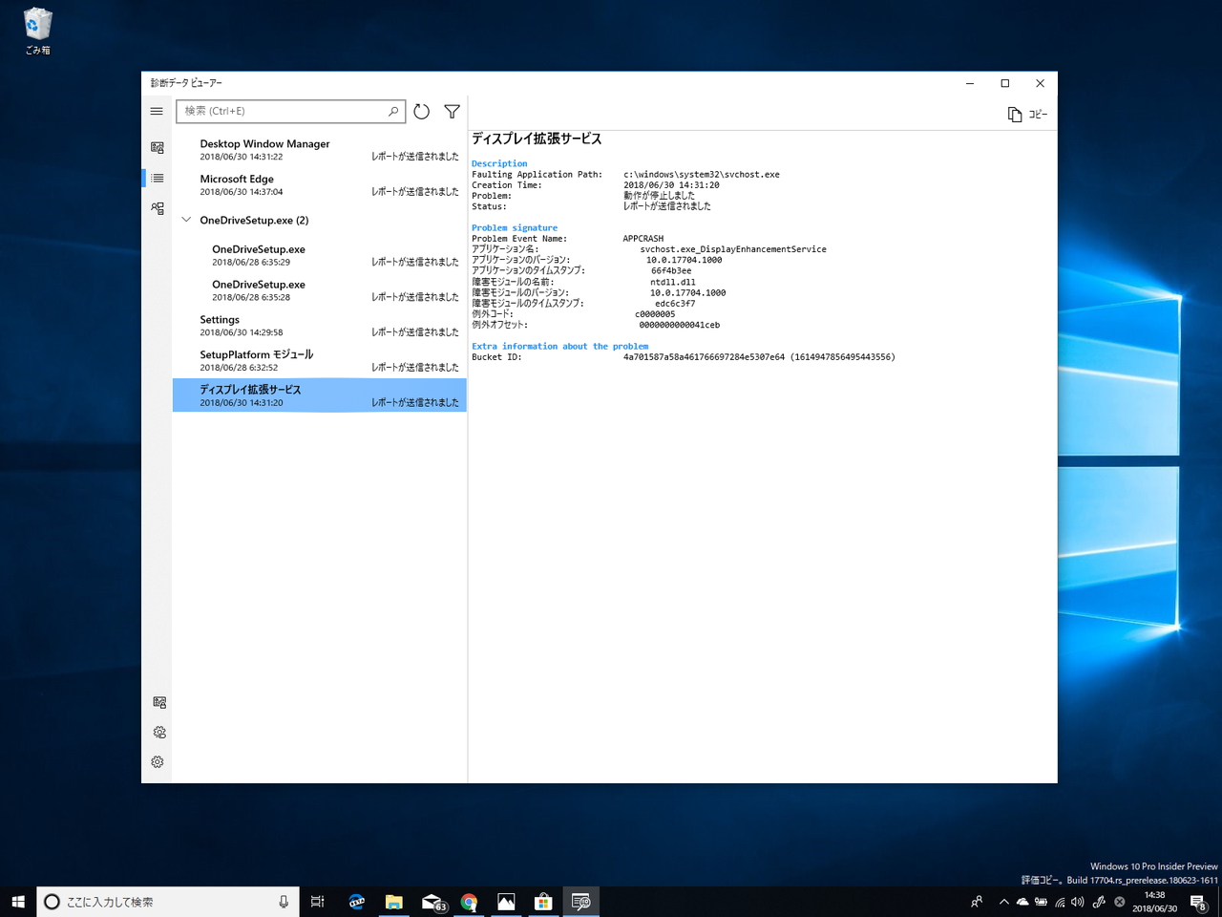Image resolution: width=1222 pixels, height=917 pixels.
Task: Open the hamburger navigation menu
Action: (157, 112)
